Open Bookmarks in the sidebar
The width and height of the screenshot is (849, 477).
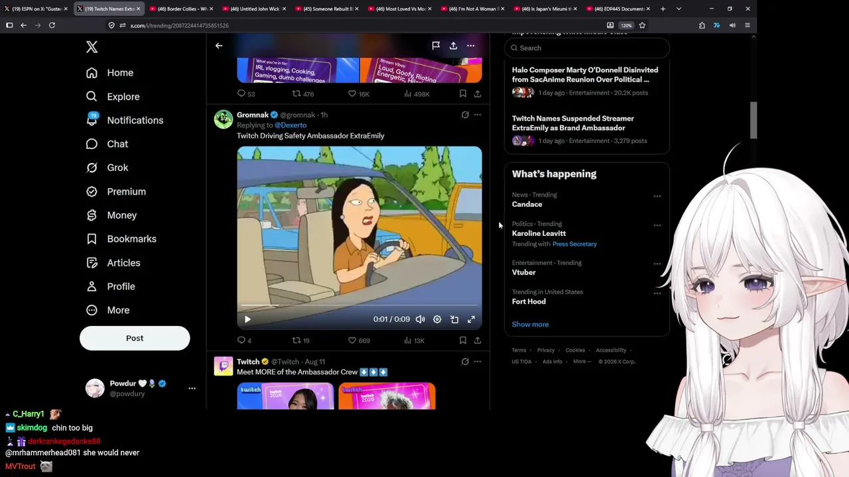click(121, 239)
